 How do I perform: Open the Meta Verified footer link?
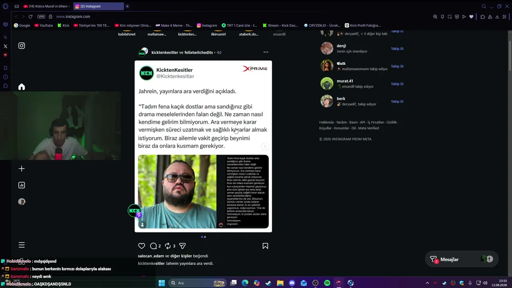click(x=368, y=128)
